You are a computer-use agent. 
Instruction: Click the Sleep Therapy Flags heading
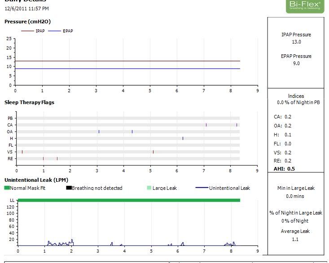[29, 102]
